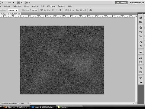The image size is (145, 109).
Task: Click the Auto-Align Layers icon
Action: (91, 10)
